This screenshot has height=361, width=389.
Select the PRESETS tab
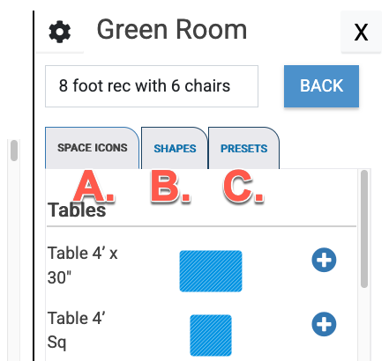tap(243, 148)
